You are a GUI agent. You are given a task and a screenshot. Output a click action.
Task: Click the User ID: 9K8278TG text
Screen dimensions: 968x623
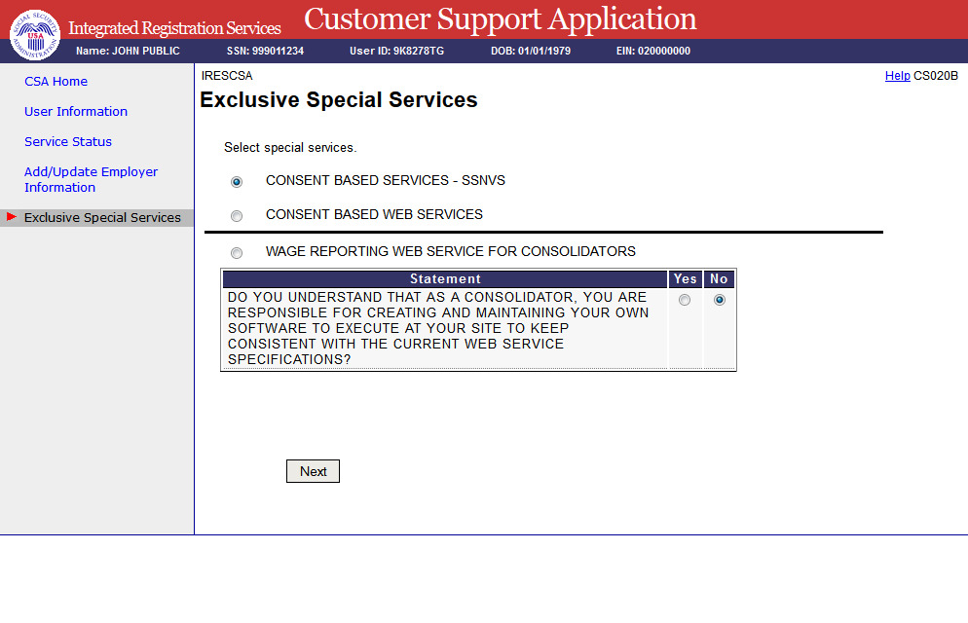397,52
